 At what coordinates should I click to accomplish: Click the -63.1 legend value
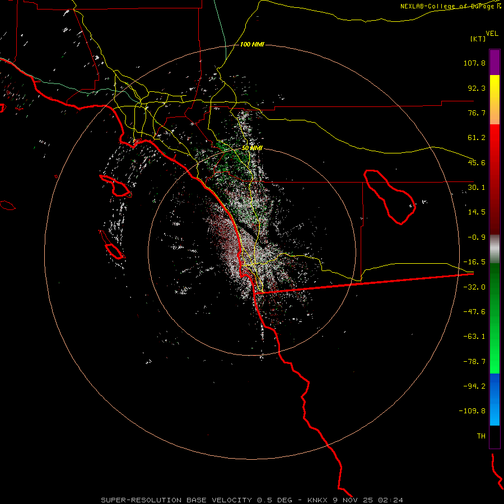474,337
